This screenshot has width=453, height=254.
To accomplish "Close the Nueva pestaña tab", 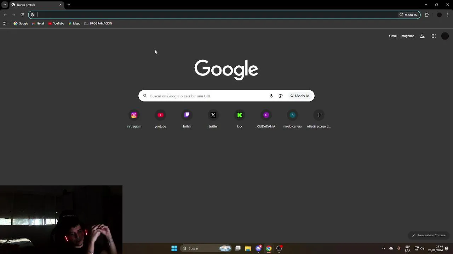I will [x=60, y=5].
